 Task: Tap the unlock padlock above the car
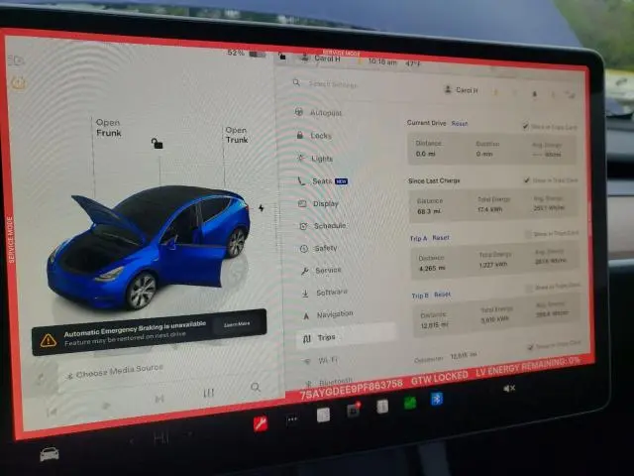click(x=157, y=143)
